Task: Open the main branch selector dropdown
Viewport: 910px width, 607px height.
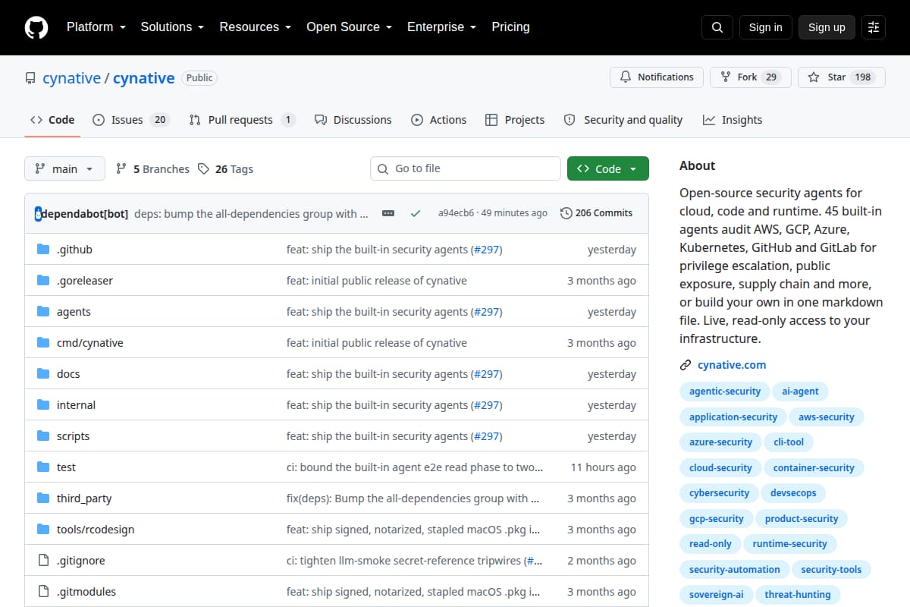Action: coord(64,169)
